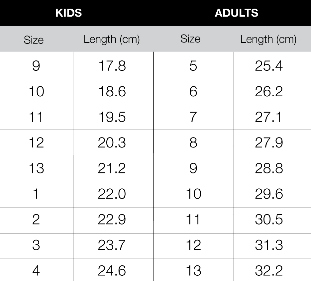Click adults size 6 cell
Image resolution: width=311 pixels, height=281 pixels.
coord(193,90)
